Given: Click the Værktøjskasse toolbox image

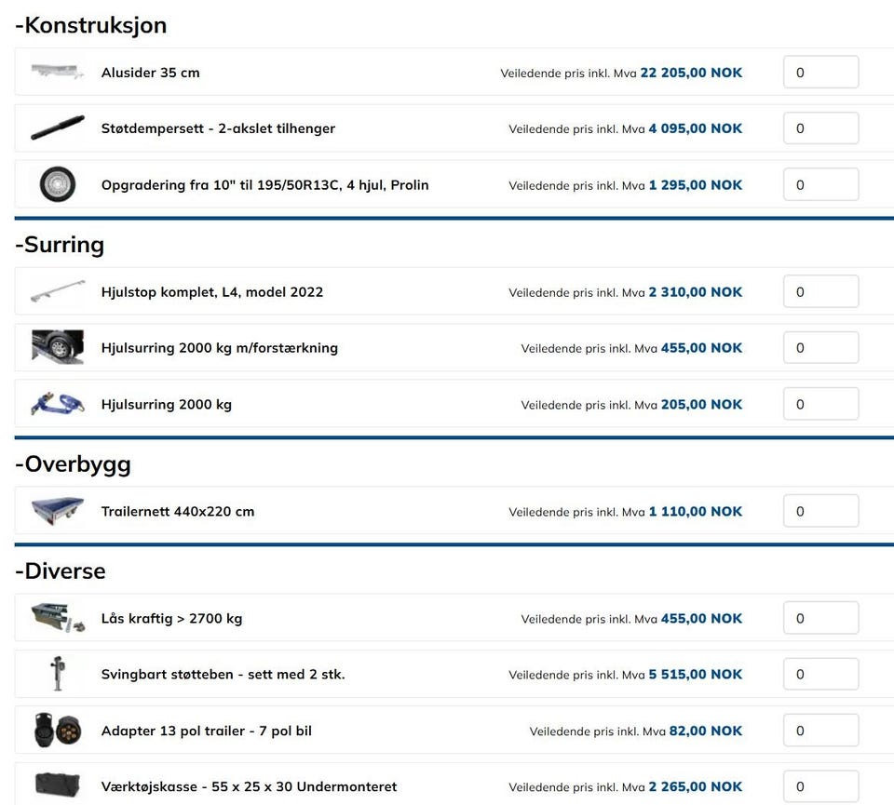Looking at the screenshot, I should [58, 785].
